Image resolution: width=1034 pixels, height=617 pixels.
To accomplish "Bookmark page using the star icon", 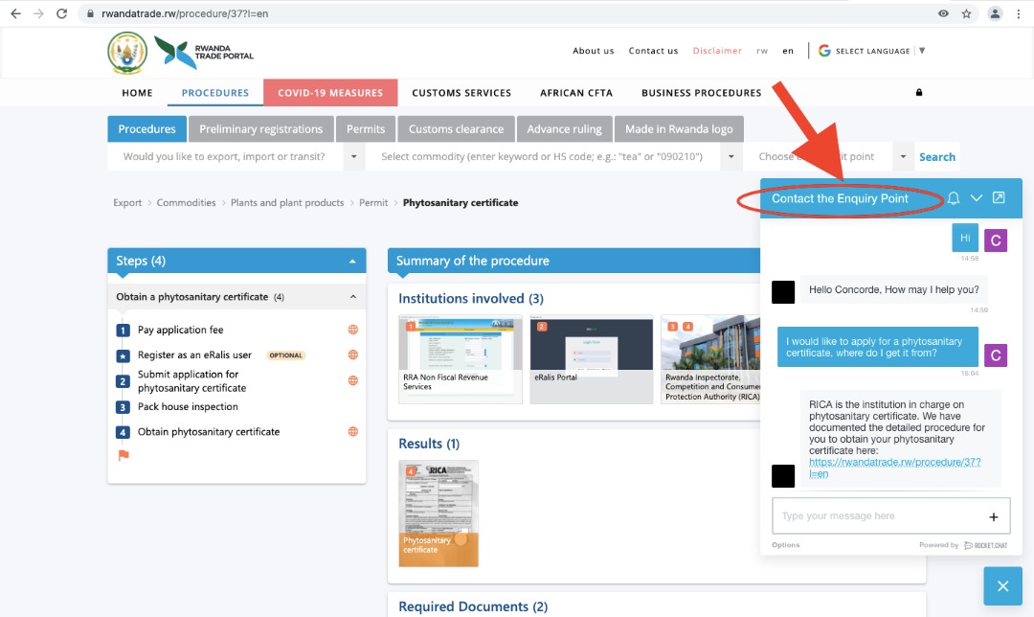I will tap(966, 13).
